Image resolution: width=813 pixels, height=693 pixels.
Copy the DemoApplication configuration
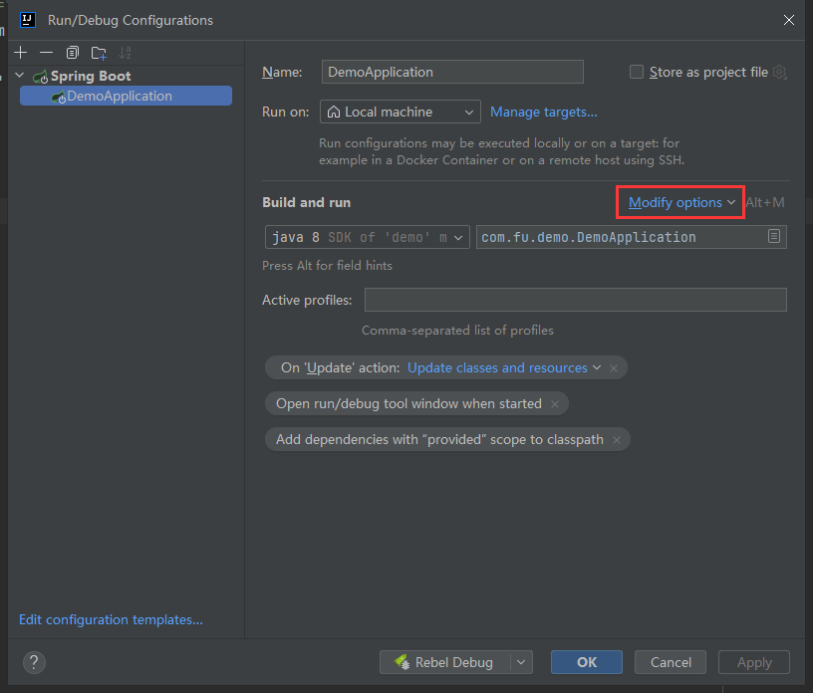point(71,53)
